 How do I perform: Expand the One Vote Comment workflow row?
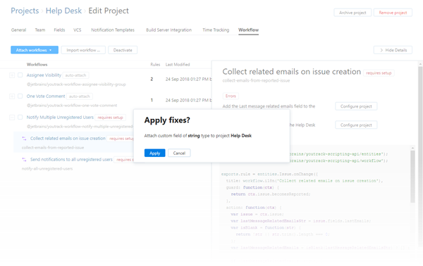point(12,96)
